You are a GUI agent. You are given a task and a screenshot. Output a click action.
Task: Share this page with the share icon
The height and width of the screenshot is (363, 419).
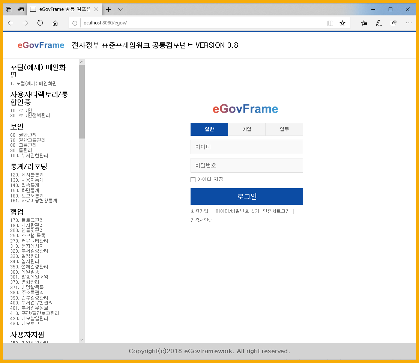[x=393, y=23]
